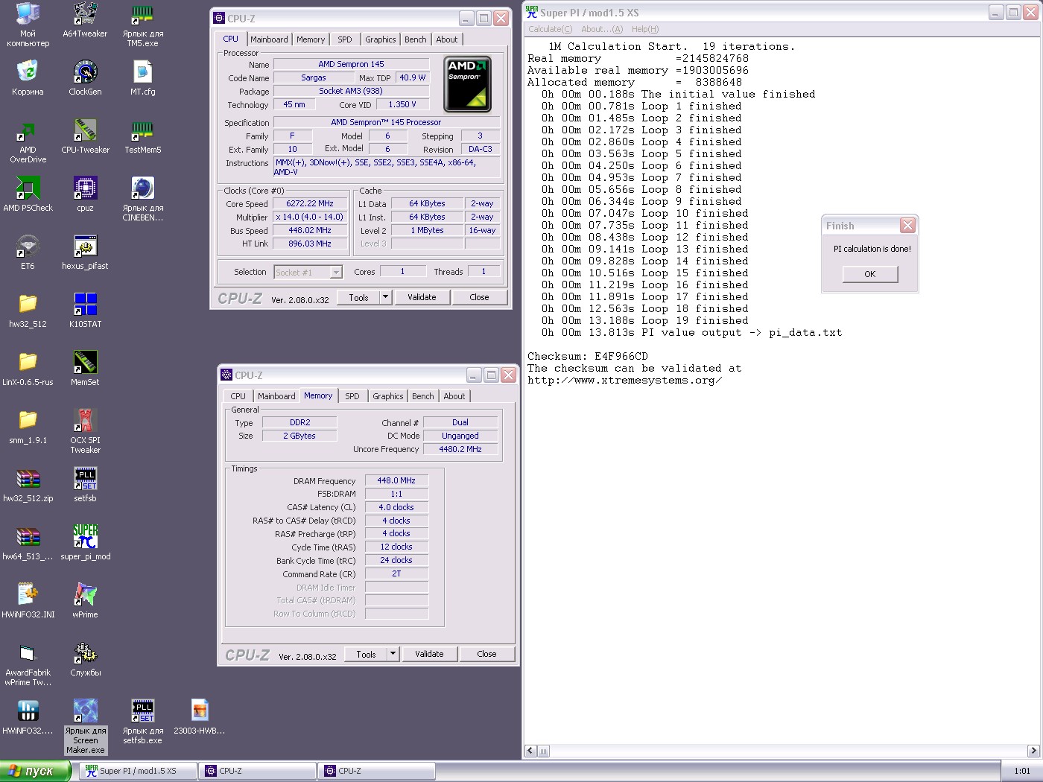Click the Super PI horizontal scrollbar left arrow

pos(530,751)
